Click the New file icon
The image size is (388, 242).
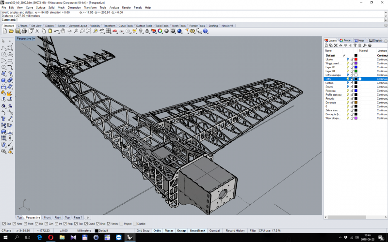pyautogui.click(x=4, y=31)
